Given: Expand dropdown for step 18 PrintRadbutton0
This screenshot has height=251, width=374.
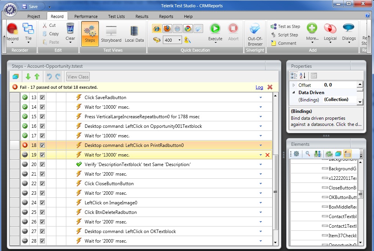Looking at the screenshot, I should click(261, 145).
